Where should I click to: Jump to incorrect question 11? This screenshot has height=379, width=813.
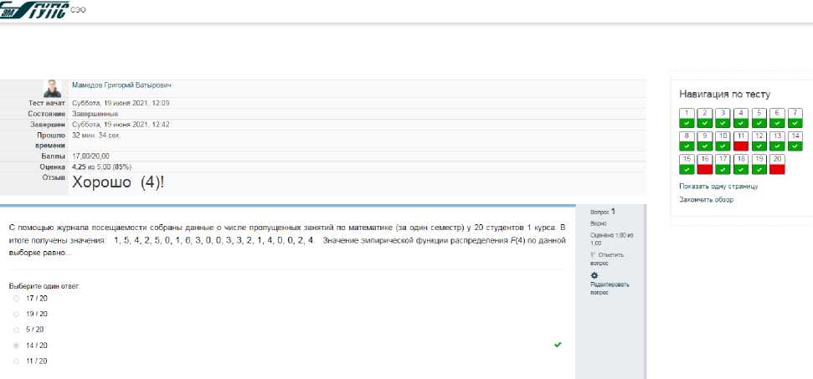(741, 141)
